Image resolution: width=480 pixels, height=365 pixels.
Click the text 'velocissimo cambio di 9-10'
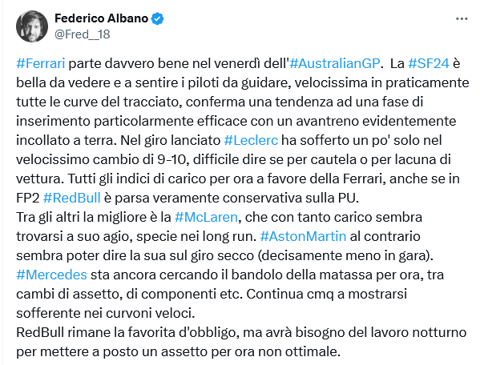[x=101, y=159]
